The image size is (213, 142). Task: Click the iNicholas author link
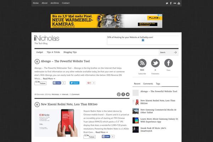55,94
